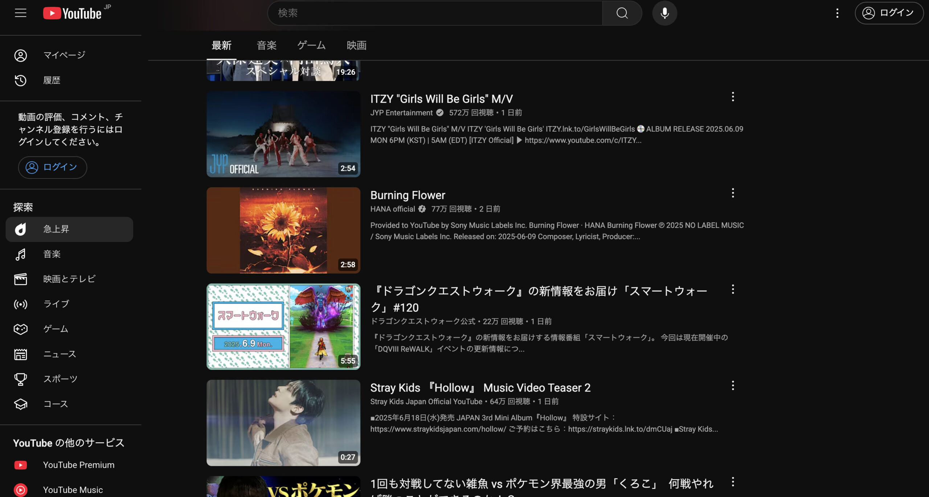Click the 22万 回視聴 • 1 日前 text

(517, 321)
